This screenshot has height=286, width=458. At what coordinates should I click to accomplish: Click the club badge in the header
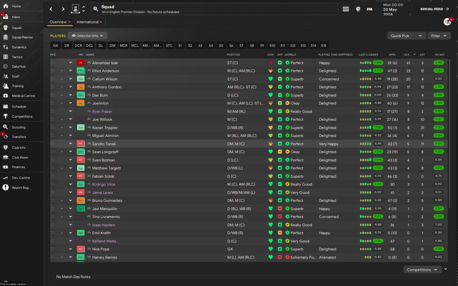pos(75,9)
